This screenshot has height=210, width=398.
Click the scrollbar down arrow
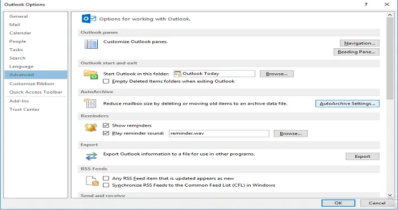390,195
